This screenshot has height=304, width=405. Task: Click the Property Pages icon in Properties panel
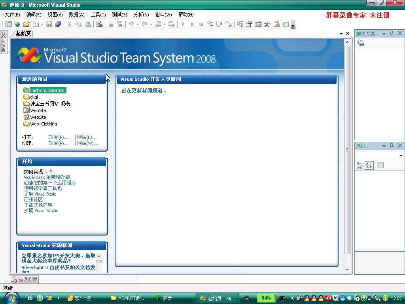pos(380,165)
